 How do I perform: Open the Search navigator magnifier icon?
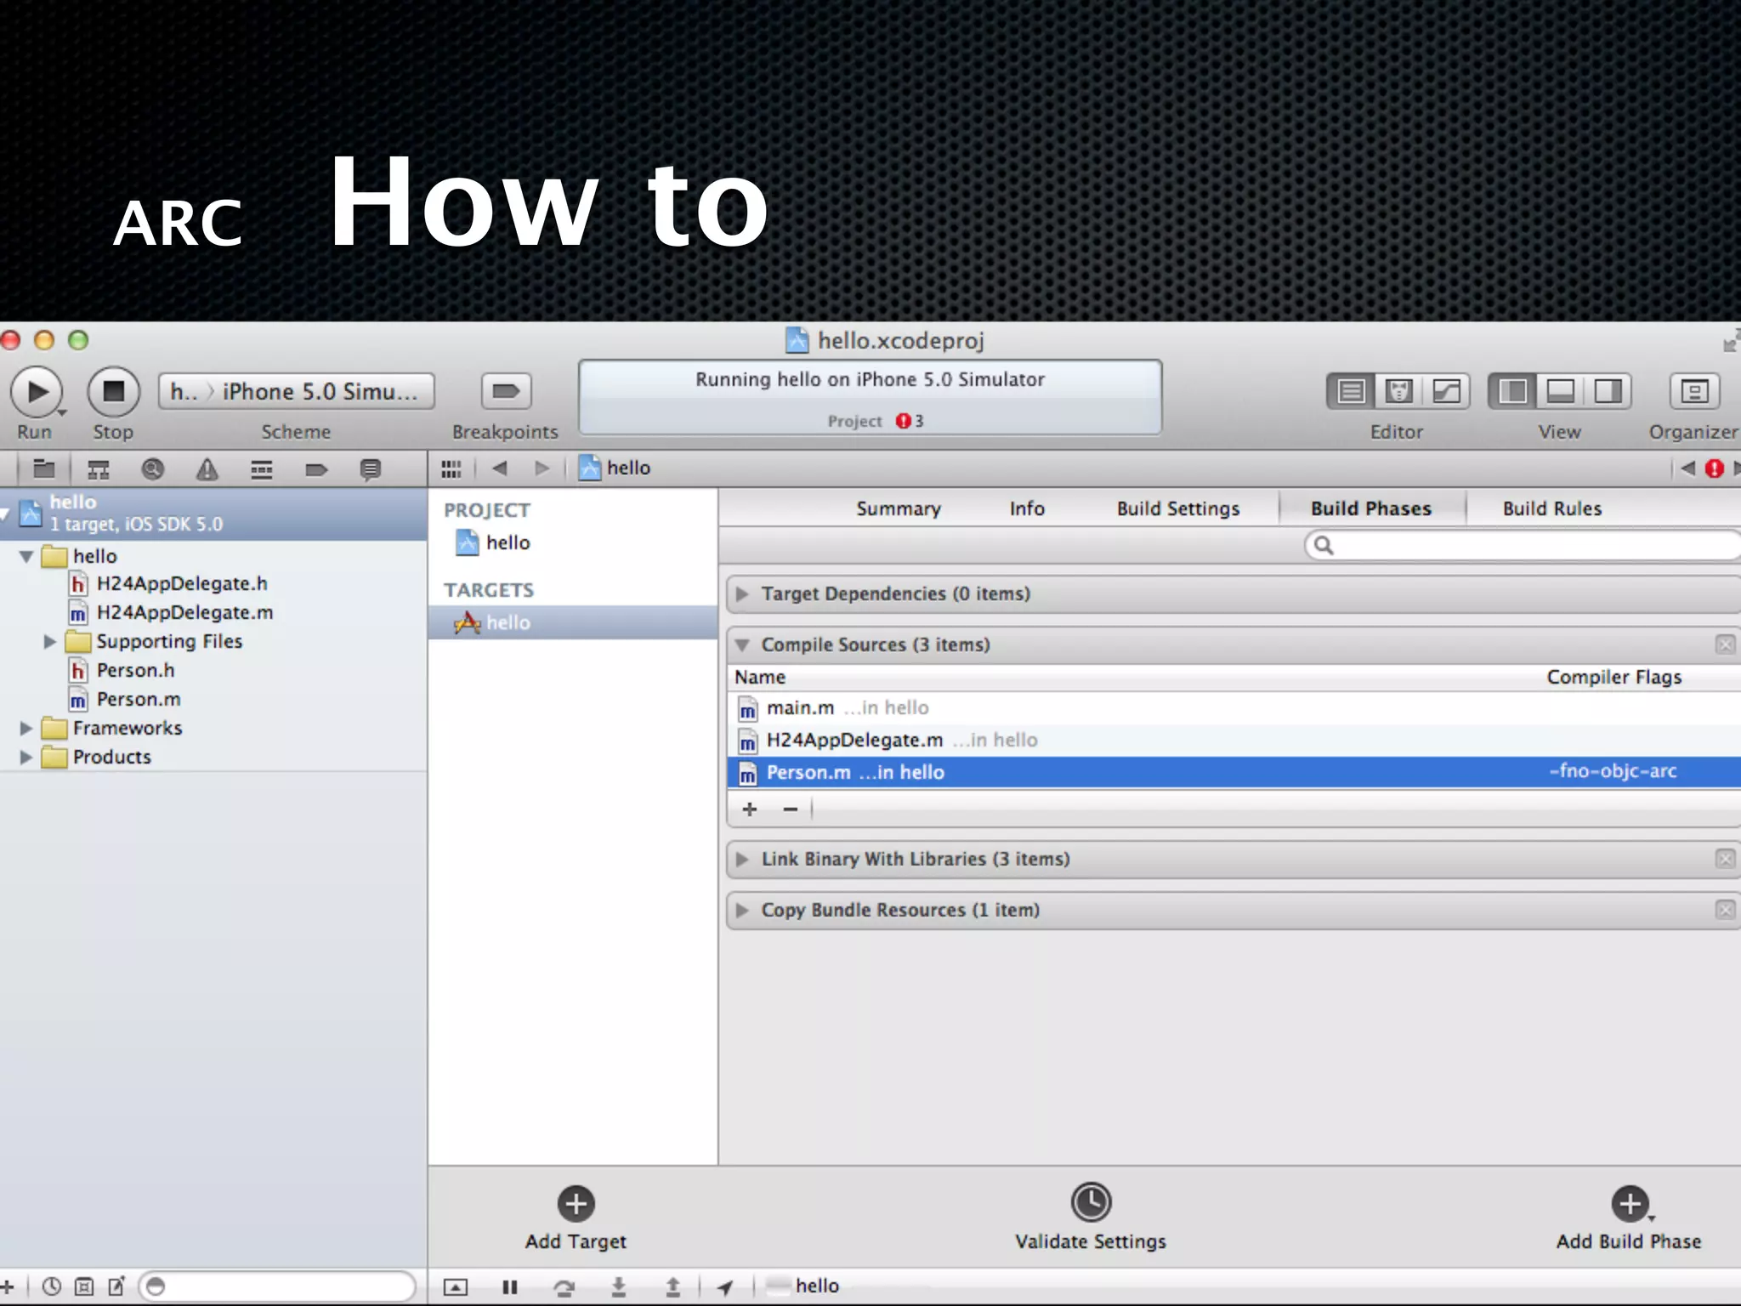153,469
